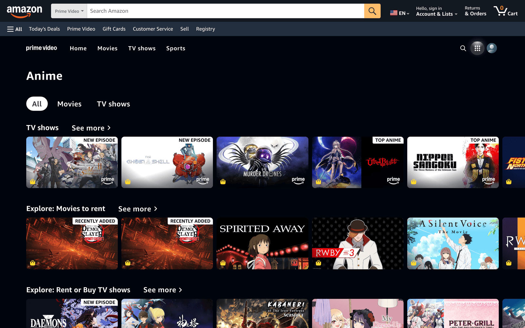The height and width of the screenshot is (328, 525).
Task: Open the Prime Video search category dropdown
Action: [x=69, y=11]
